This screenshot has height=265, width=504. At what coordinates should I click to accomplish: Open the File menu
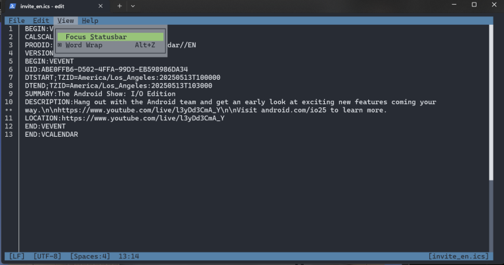(x=16, y=21)
